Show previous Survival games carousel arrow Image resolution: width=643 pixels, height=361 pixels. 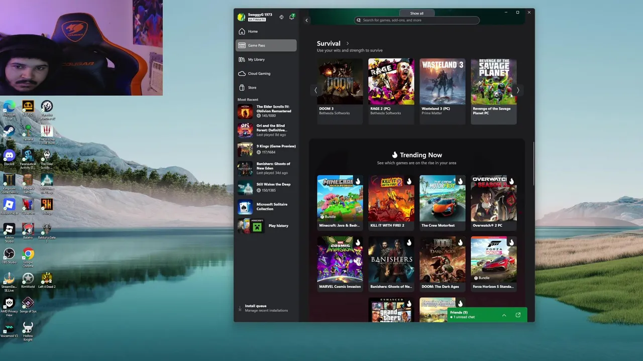[x=315, y=90]
